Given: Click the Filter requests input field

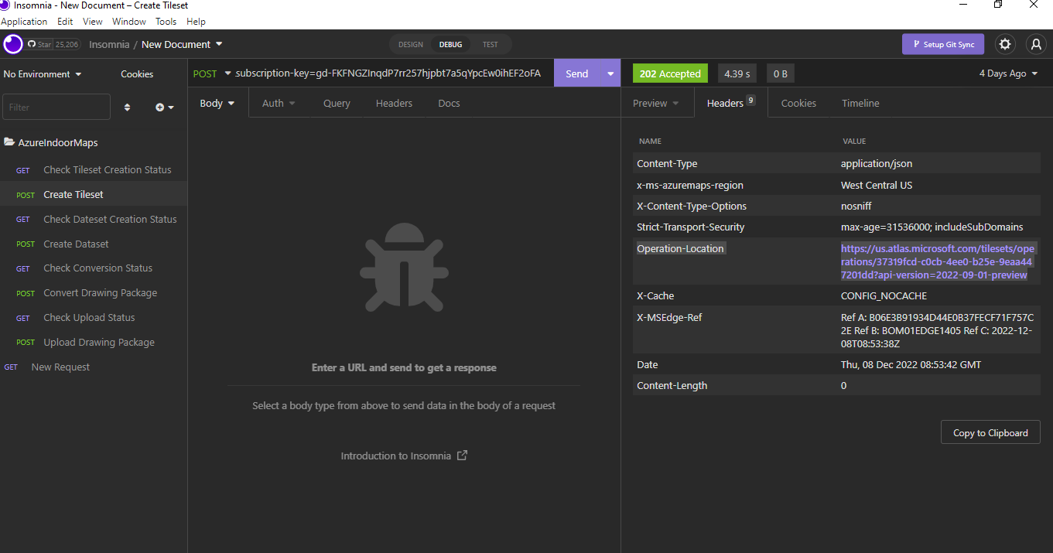Looking at the screenshot, I should 56,107.
